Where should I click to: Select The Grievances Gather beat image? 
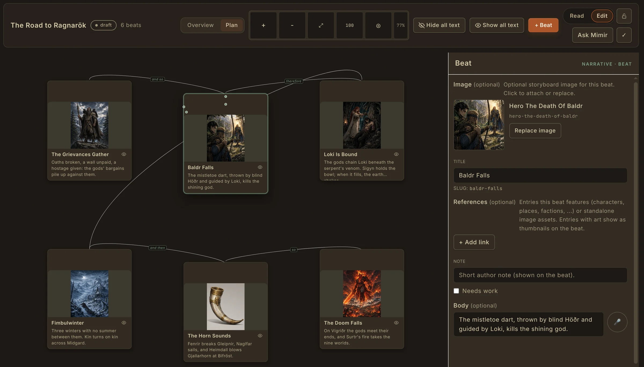[89, 125]
